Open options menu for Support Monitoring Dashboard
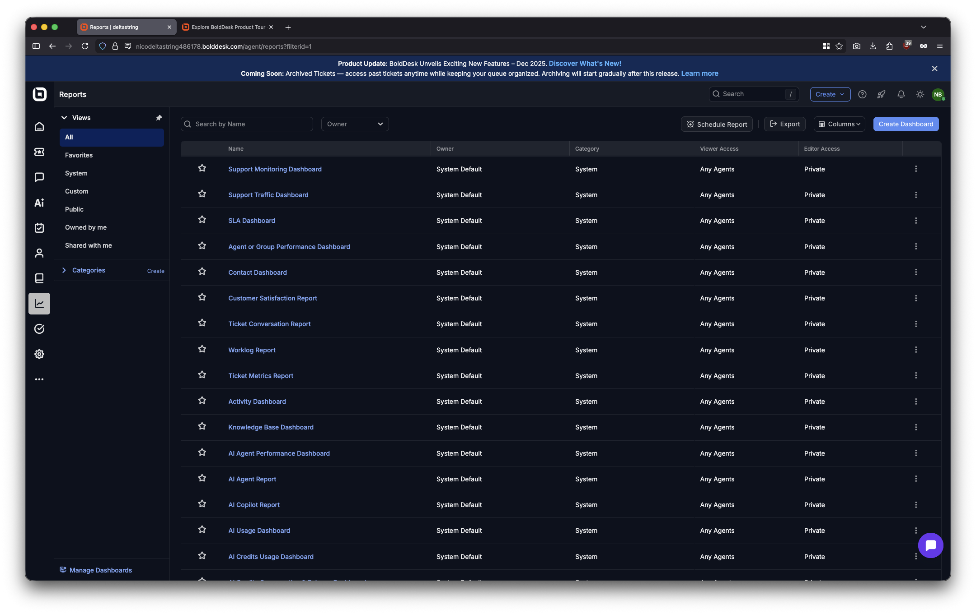The image size is (976, 614). coord(916,169)
